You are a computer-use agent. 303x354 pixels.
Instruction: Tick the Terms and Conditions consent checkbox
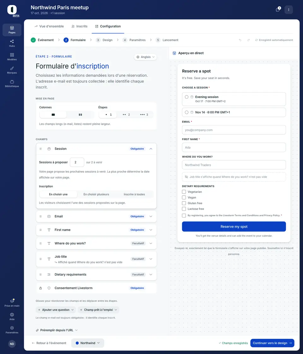pos(184,215)
